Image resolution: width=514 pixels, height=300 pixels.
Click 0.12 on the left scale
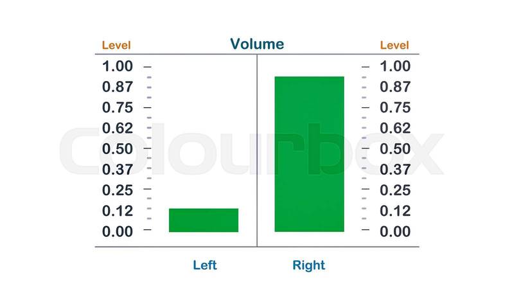pos(118,211)
